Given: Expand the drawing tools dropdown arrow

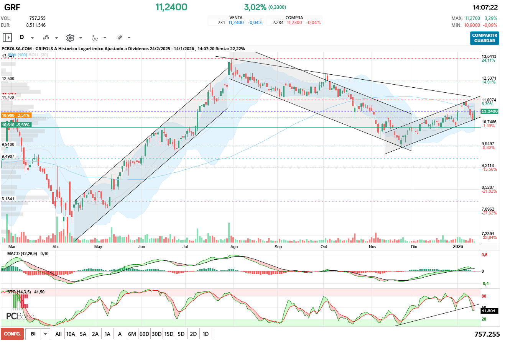Looking at the screenshot, I should (x=129, y=38).
